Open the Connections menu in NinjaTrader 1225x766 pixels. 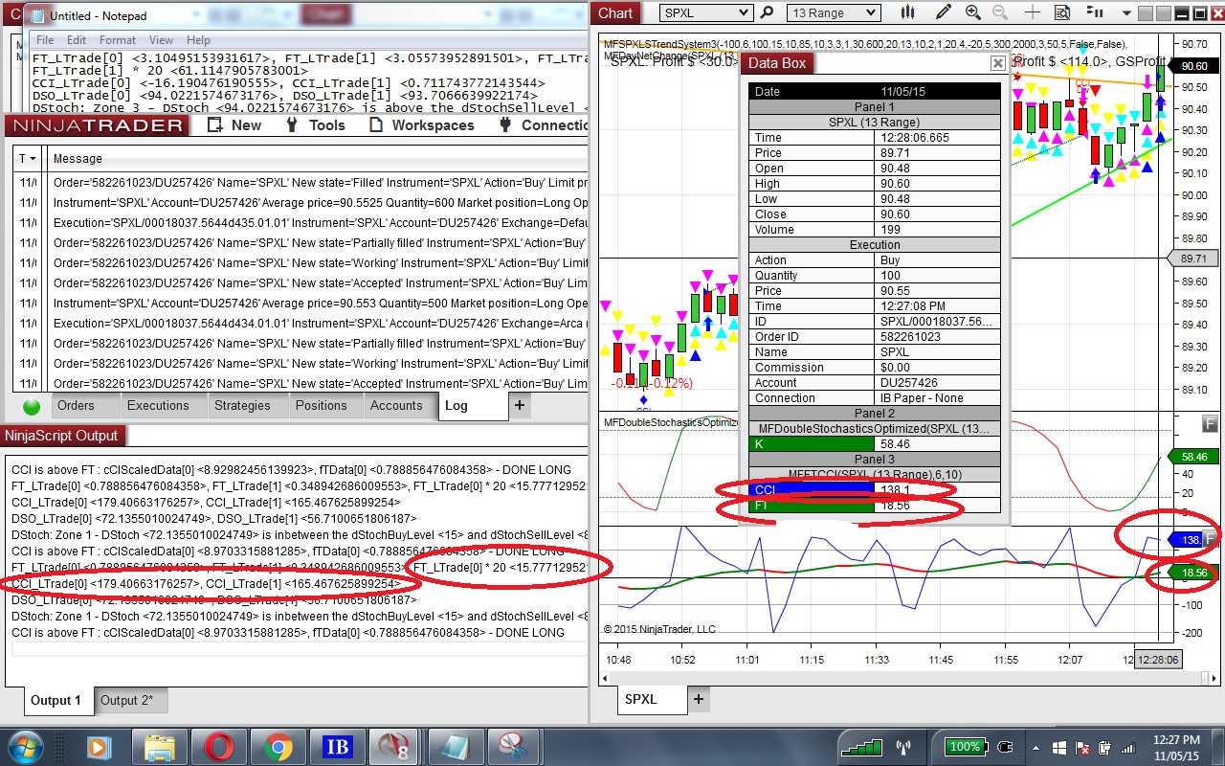(x=544, y=125)
